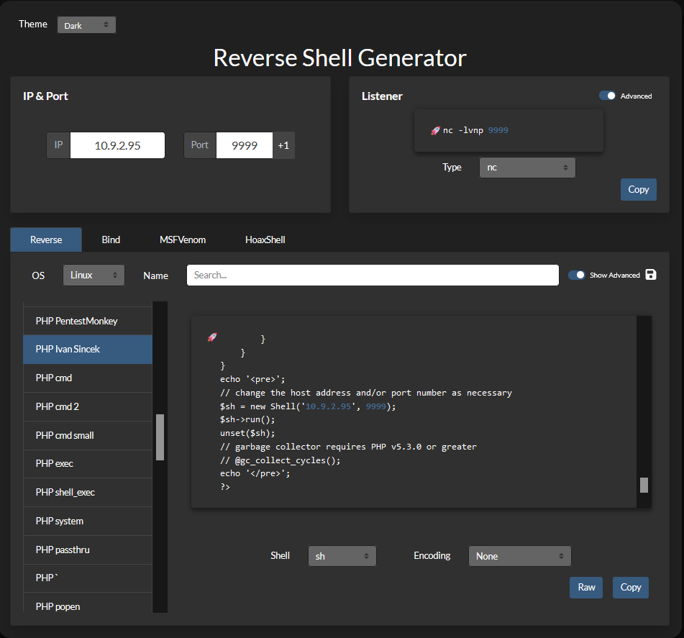
Task: Click the Raw button
Action: (586, 588)
